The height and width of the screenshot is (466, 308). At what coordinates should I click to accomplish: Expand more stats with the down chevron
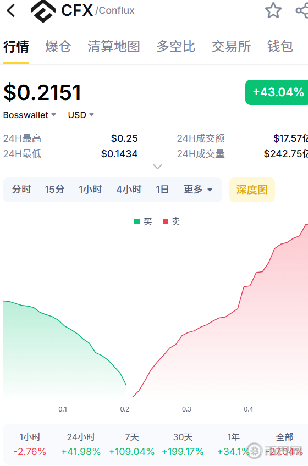pyautogui.click(x=157, y=167)
